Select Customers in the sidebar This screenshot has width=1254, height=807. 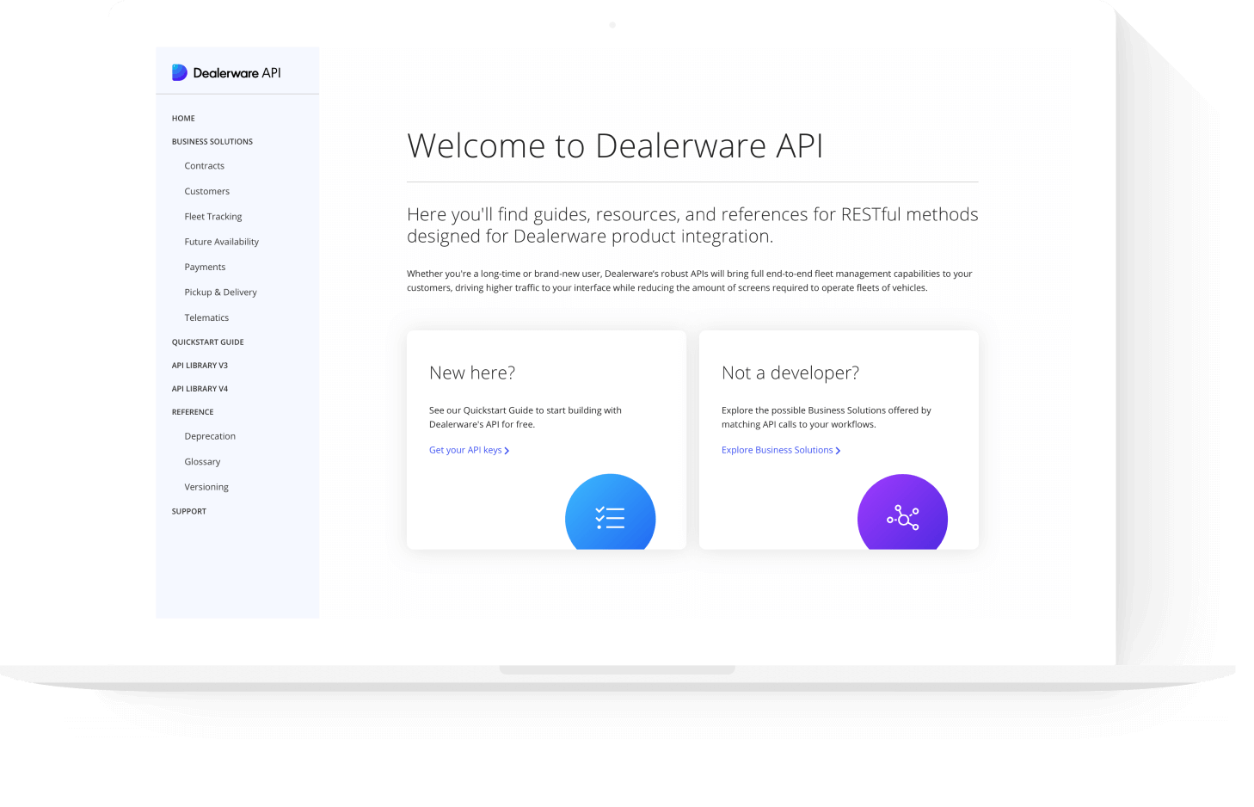point(207,192)
